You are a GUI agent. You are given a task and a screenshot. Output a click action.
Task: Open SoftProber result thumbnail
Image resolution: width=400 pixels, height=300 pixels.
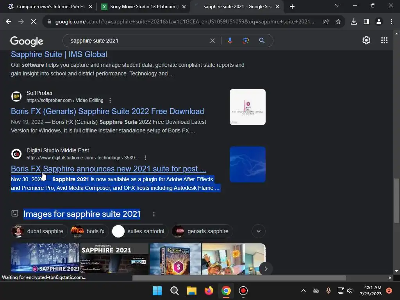coord(247,107)
